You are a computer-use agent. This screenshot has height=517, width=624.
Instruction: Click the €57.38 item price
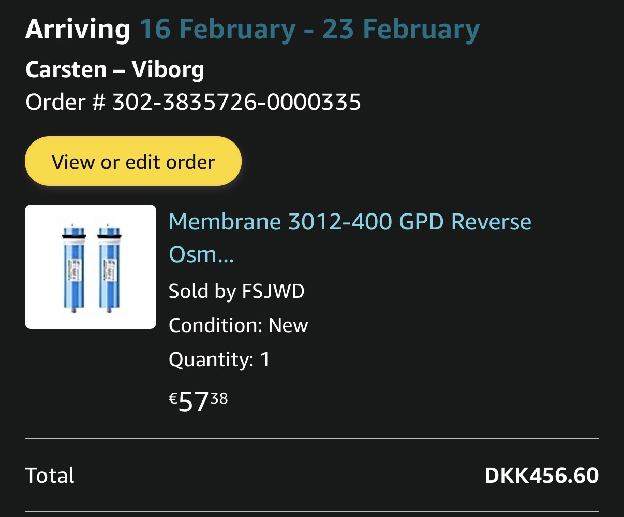(198, 401)
